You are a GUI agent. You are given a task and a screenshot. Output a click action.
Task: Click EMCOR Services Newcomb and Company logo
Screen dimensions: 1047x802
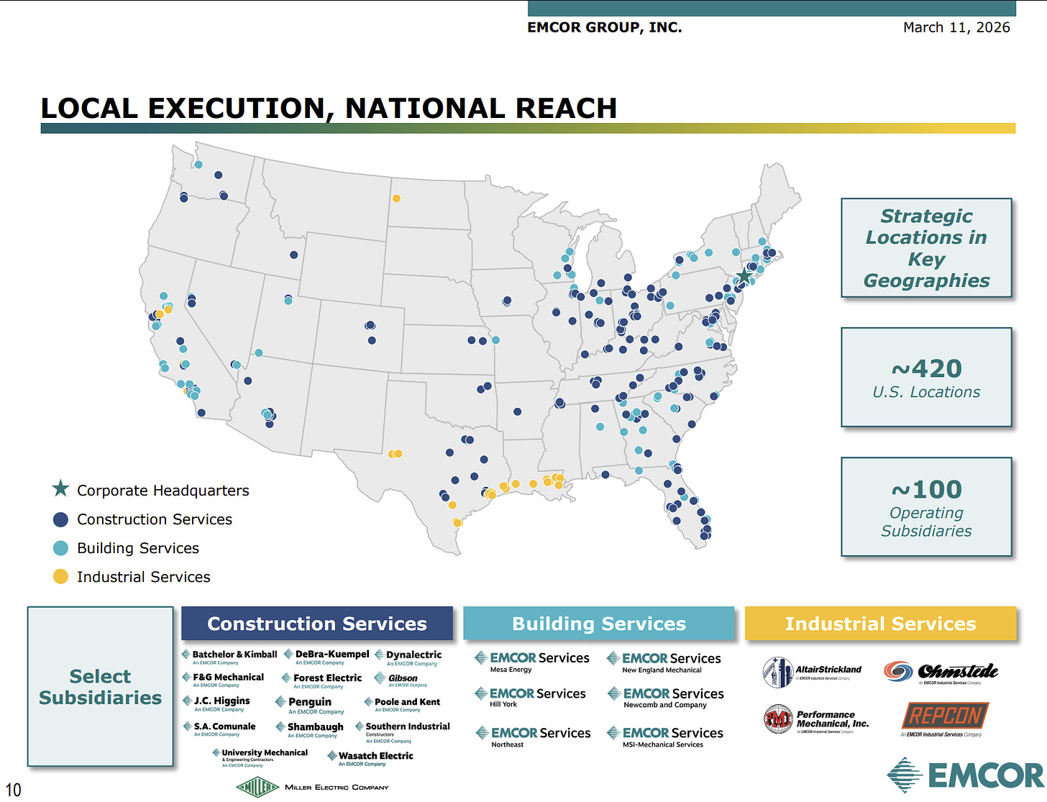(665, 698)
